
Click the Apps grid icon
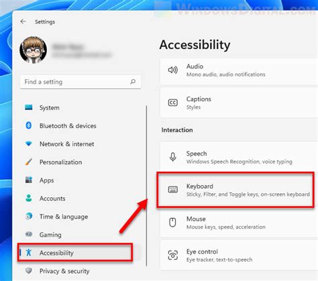(x=29, y=180)
